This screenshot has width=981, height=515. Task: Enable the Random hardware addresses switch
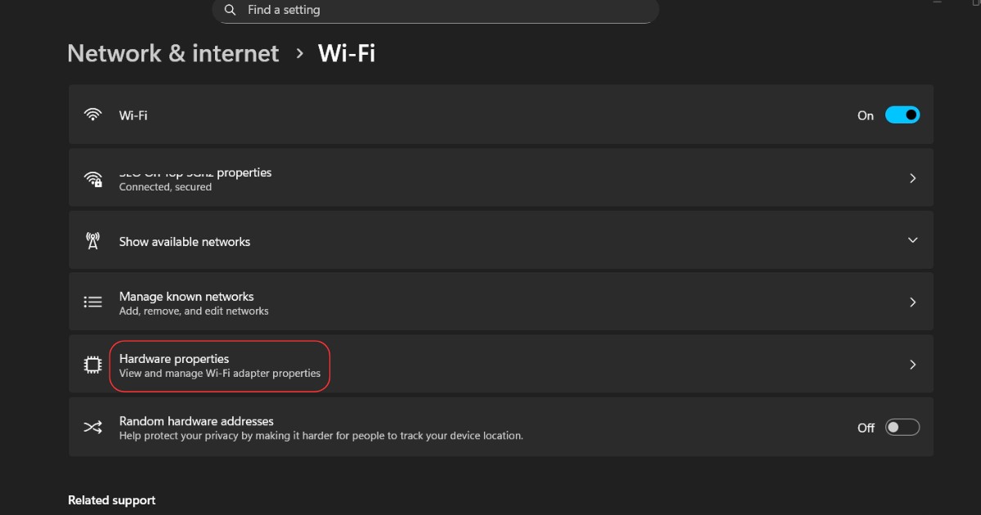coord(903,427)
